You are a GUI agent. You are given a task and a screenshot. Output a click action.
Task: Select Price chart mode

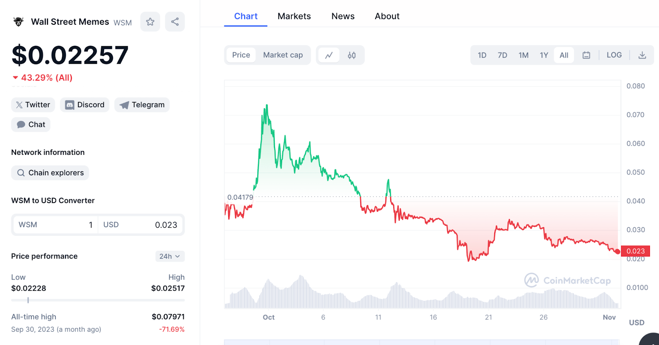[x=241, y=55]
